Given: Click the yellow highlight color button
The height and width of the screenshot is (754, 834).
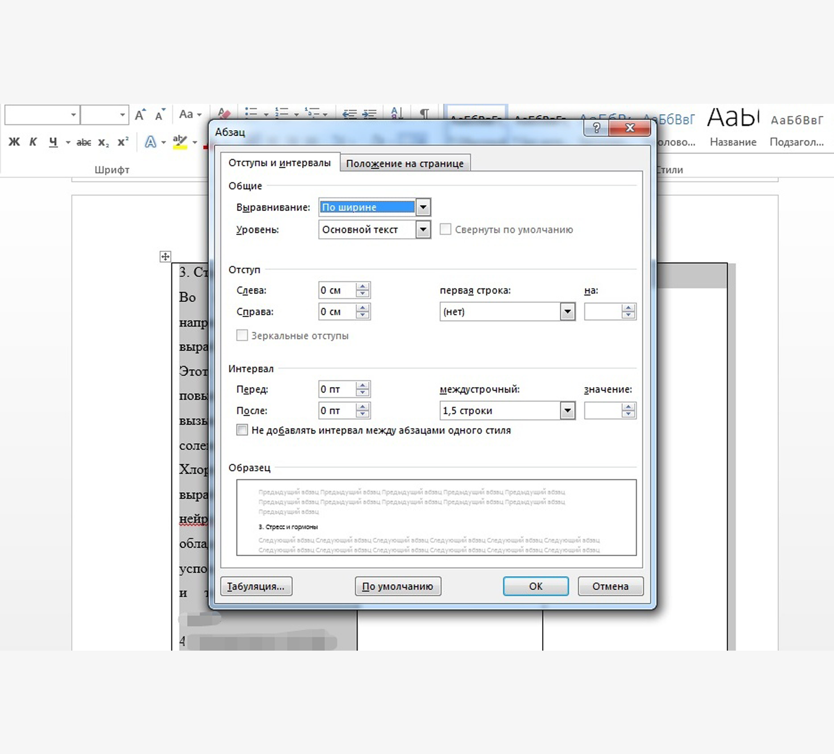Looking at the screenshot, I should [180, 142].
